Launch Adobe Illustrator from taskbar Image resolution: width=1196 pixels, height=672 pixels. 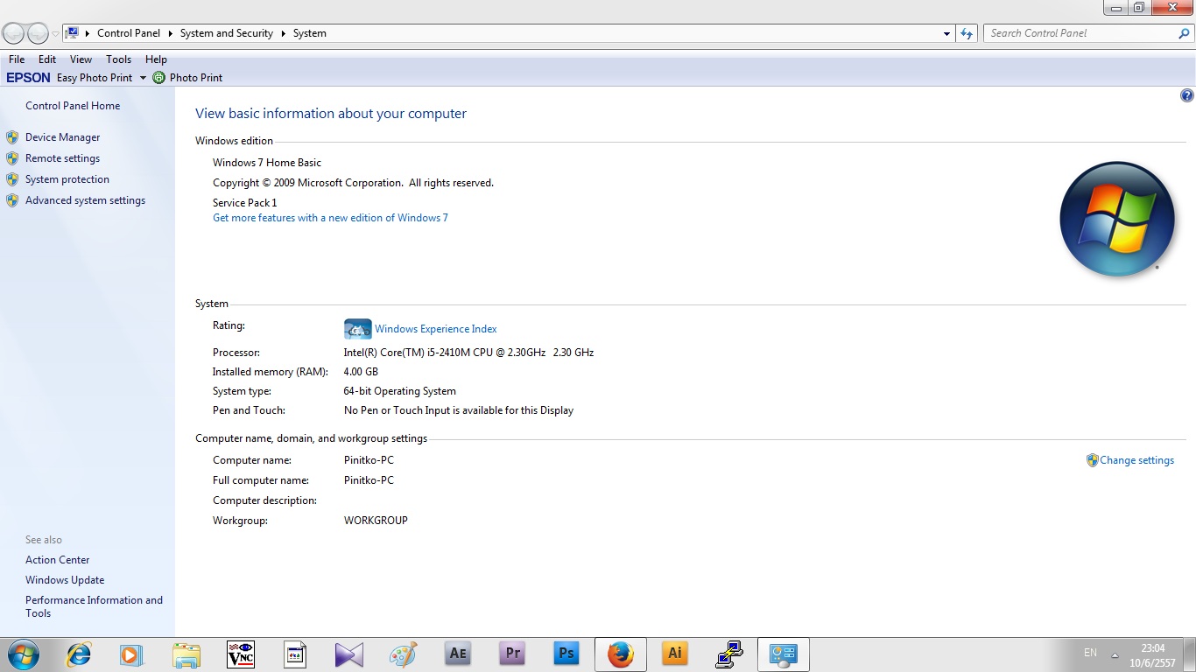[675, 654]
